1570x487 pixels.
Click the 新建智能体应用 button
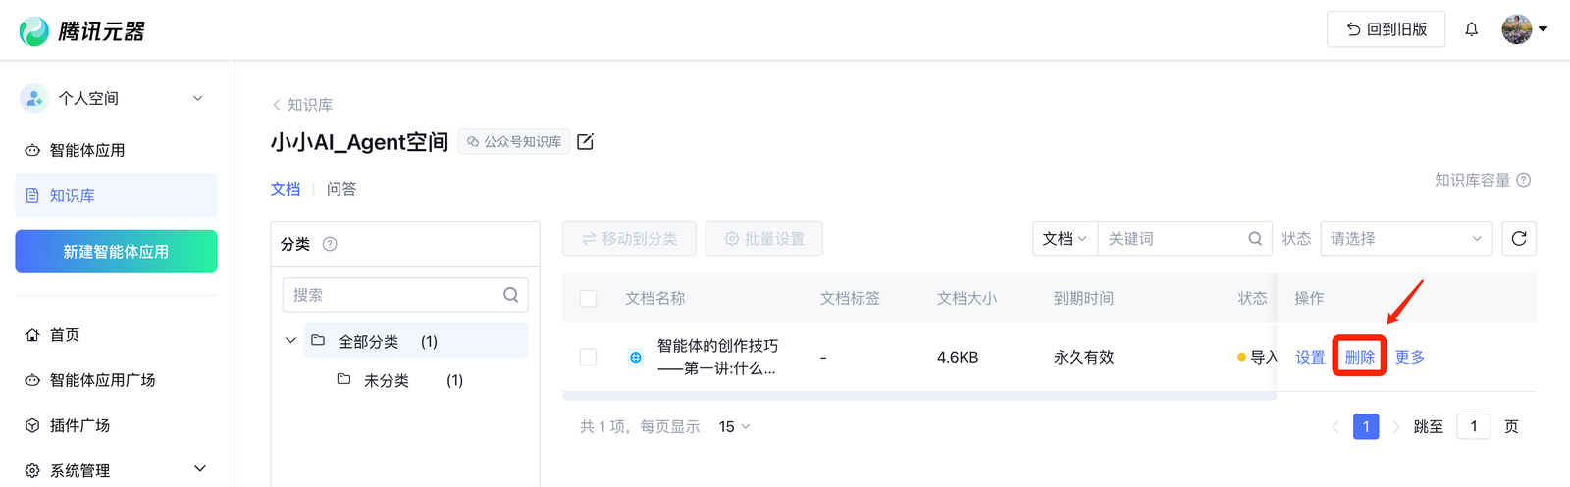pyautogui.click(x=116, y=252)
